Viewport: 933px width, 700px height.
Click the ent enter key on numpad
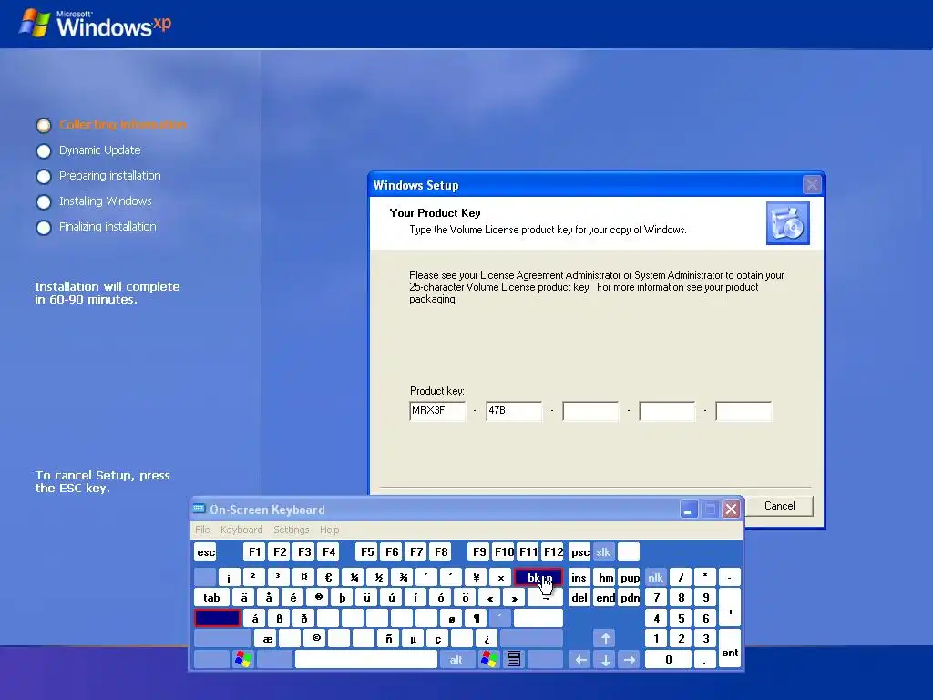click(x=730, y=649)
